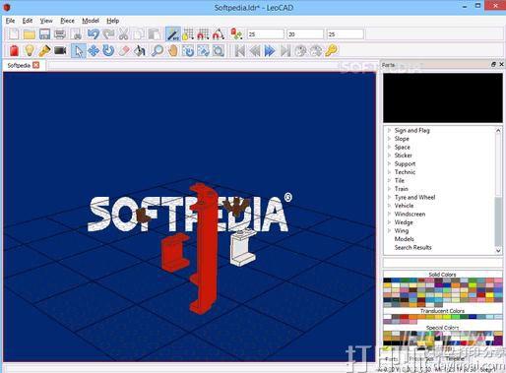This screenshot has height=373, width=506.
Task: Step forward to next step
Action: click(x=270, y=51)
